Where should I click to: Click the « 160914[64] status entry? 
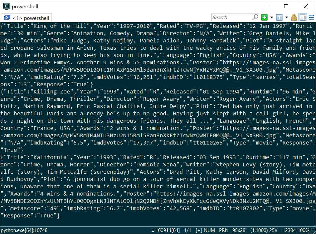(165, 230)
